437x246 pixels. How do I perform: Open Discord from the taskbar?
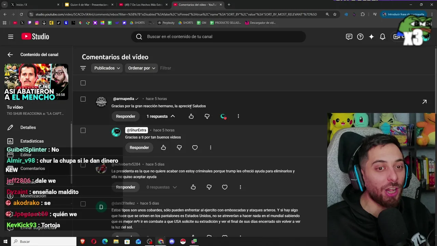172,242
